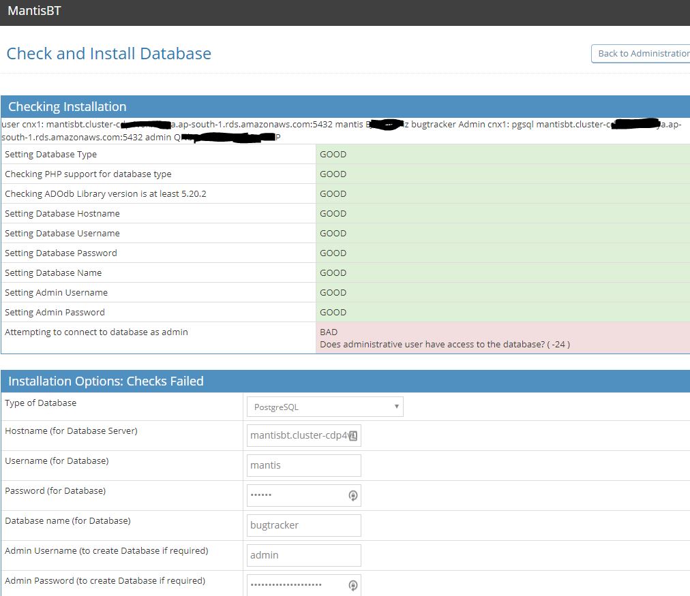Screen dimensions: 690x596
Task: Click into the database Password field
Action: [x=297, y=496]
